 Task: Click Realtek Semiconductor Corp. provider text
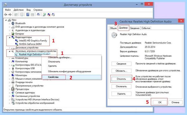point(158,43)
